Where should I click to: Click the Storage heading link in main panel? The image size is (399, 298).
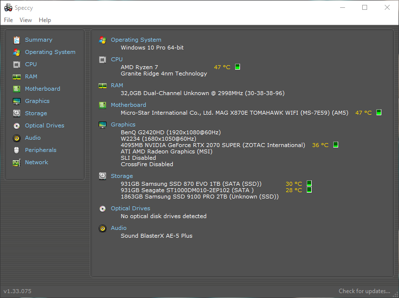122,176
